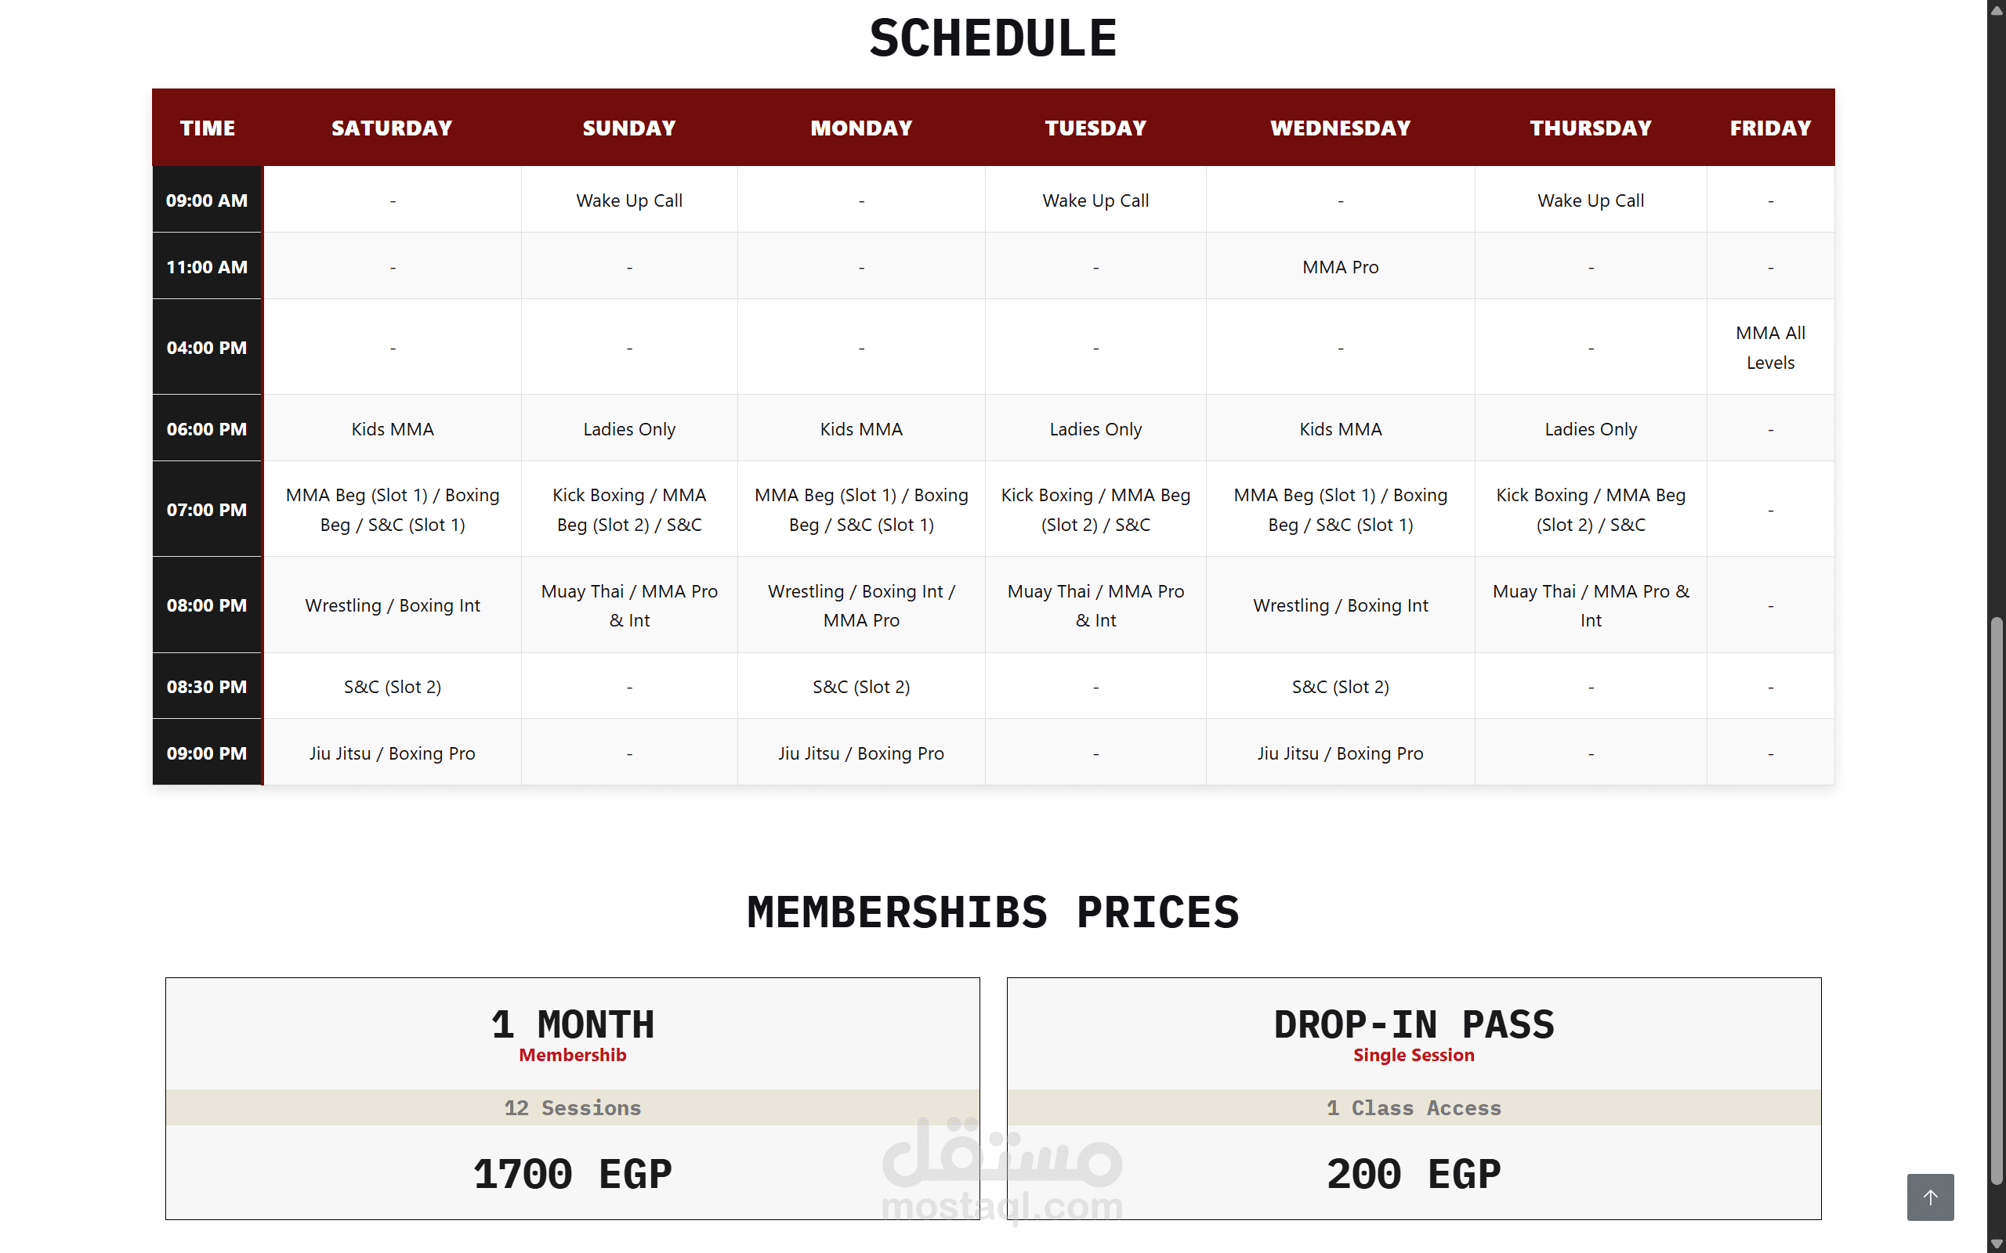The height and width of the screenshot is (1253, 2006).
Task: Click Monday's Wrestling / Boxing Int / MMA Pro cell
Action: [861, 605]
